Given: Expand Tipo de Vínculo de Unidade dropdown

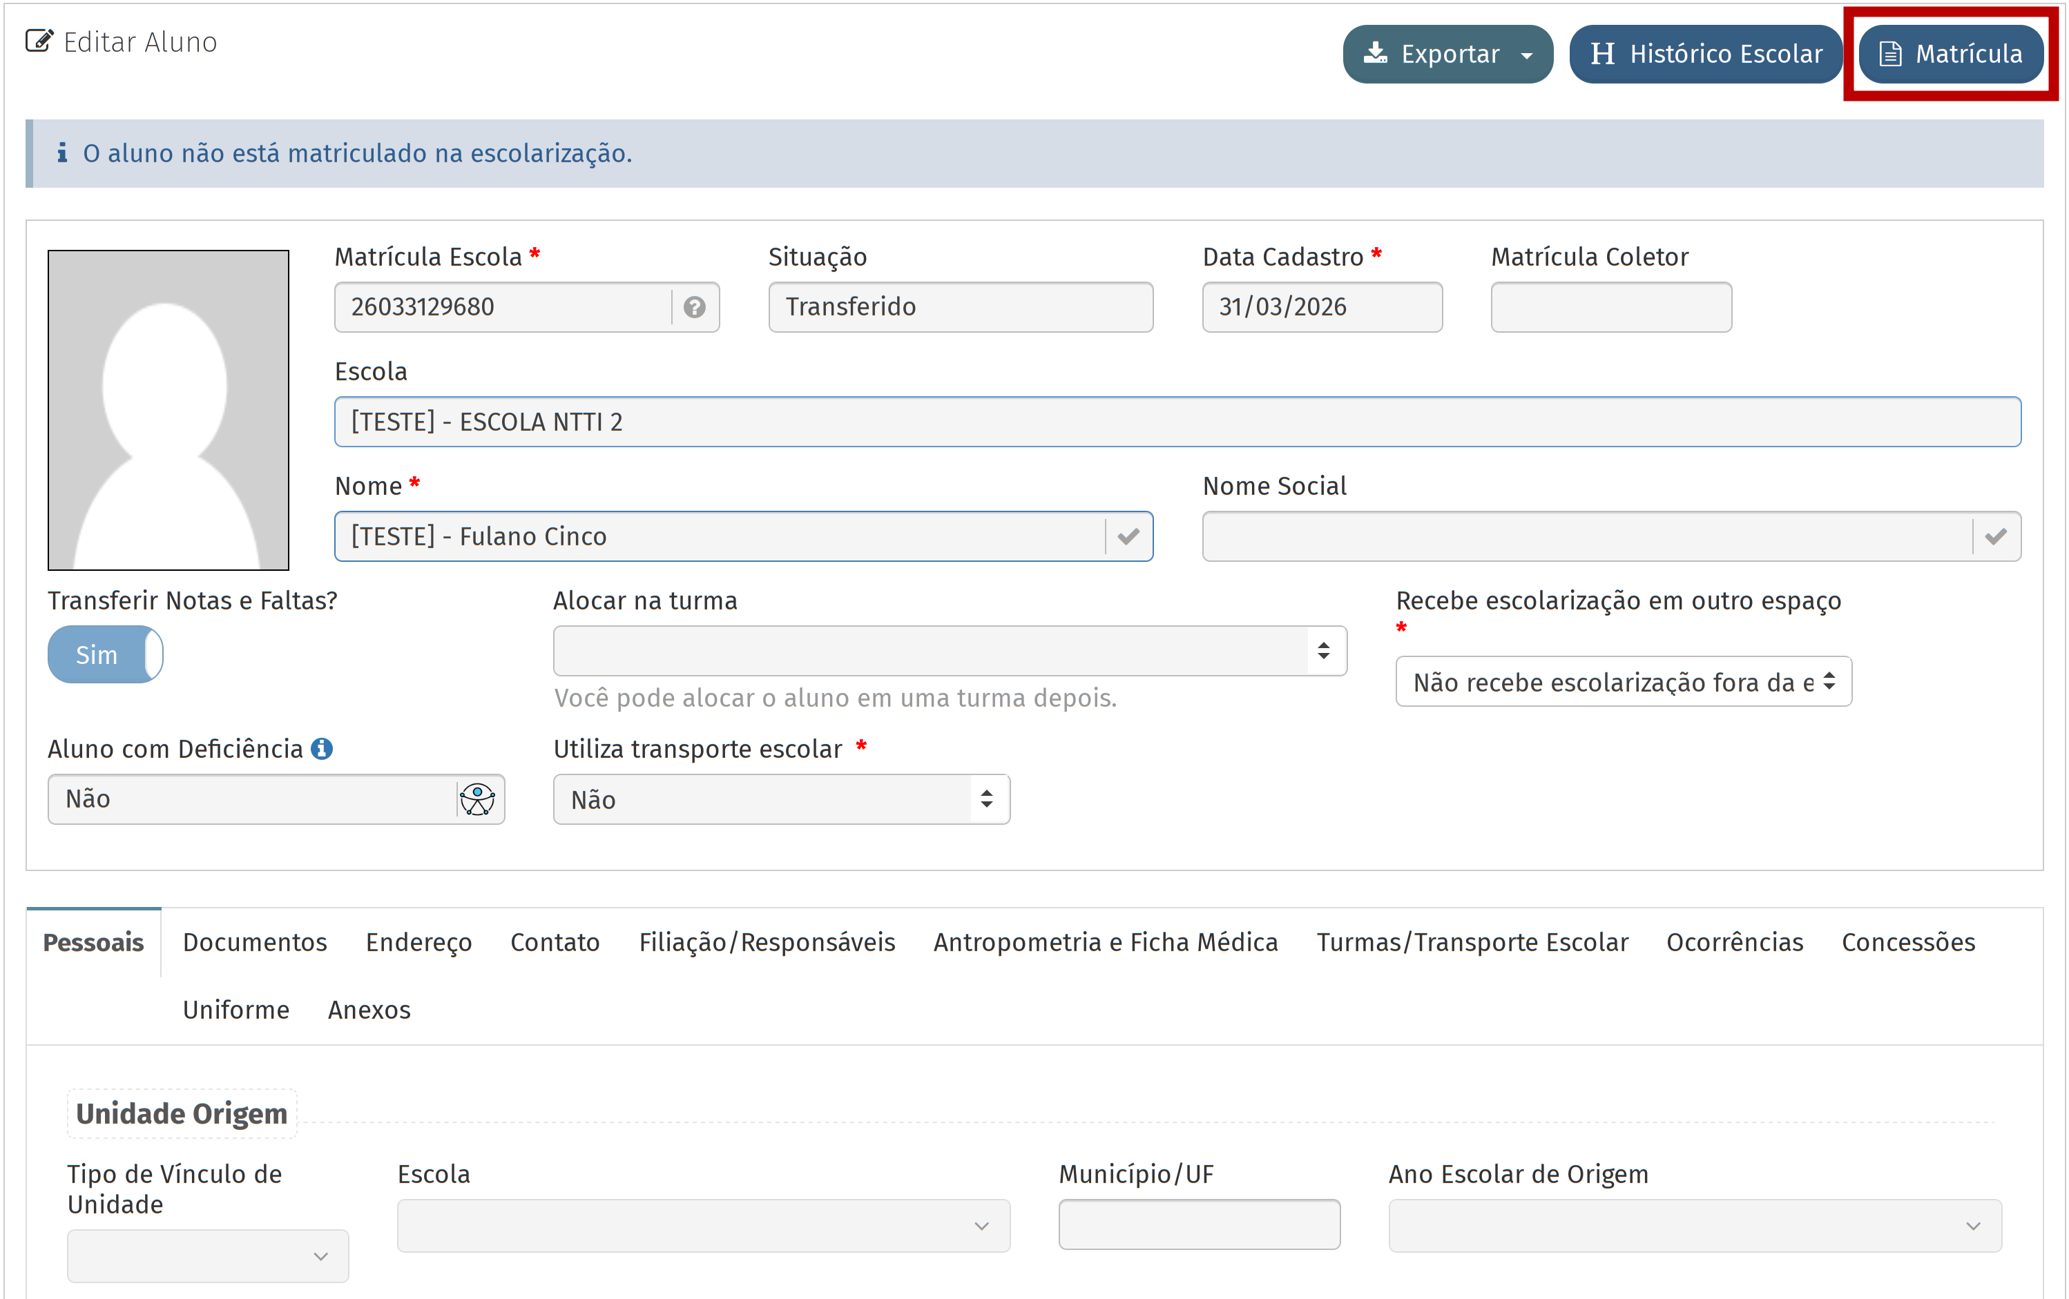Looking at the screenshot, I should pos(208,1256).
